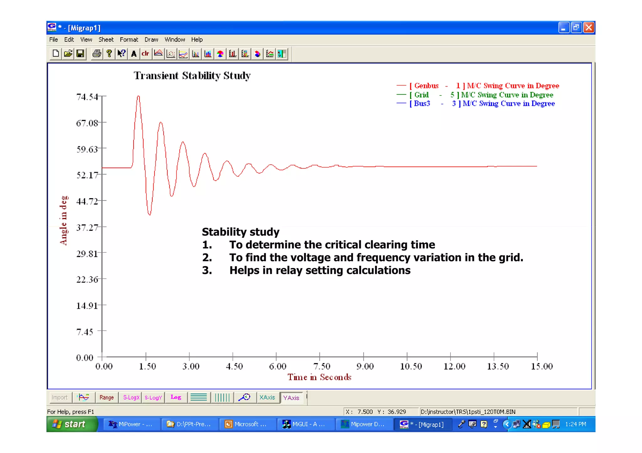Toggle semi-log Y scale
Screen dimensions: 642x453
point(153,398)
